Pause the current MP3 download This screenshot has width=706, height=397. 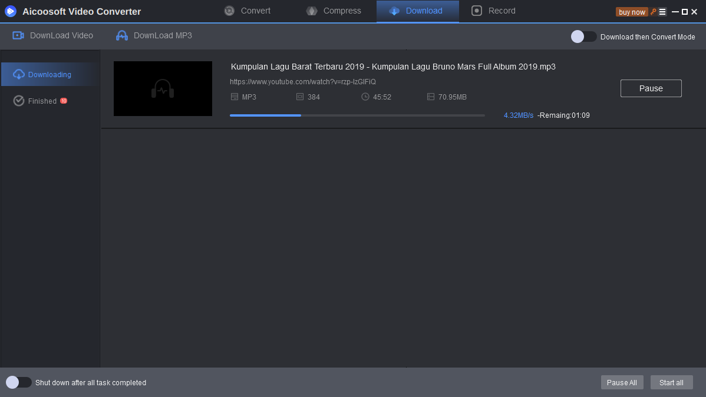[x=651, y=88]
